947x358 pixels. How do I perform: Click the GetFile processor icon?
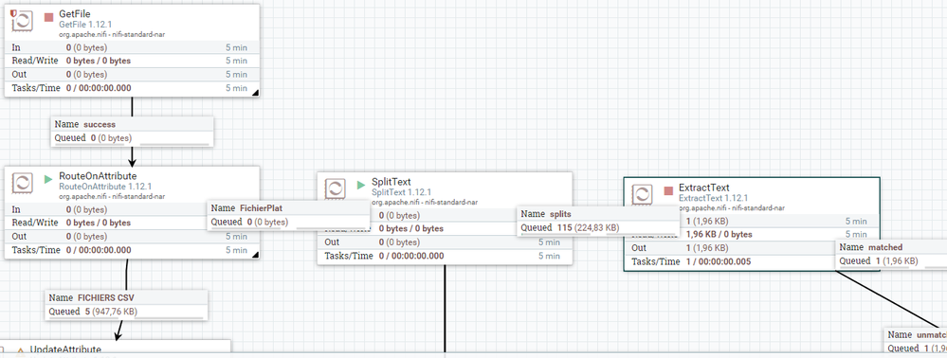[x=23, y=21]
